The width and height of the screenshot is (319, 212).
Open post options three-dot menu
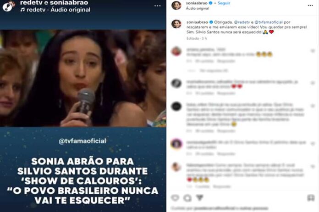tap(310, 5)
